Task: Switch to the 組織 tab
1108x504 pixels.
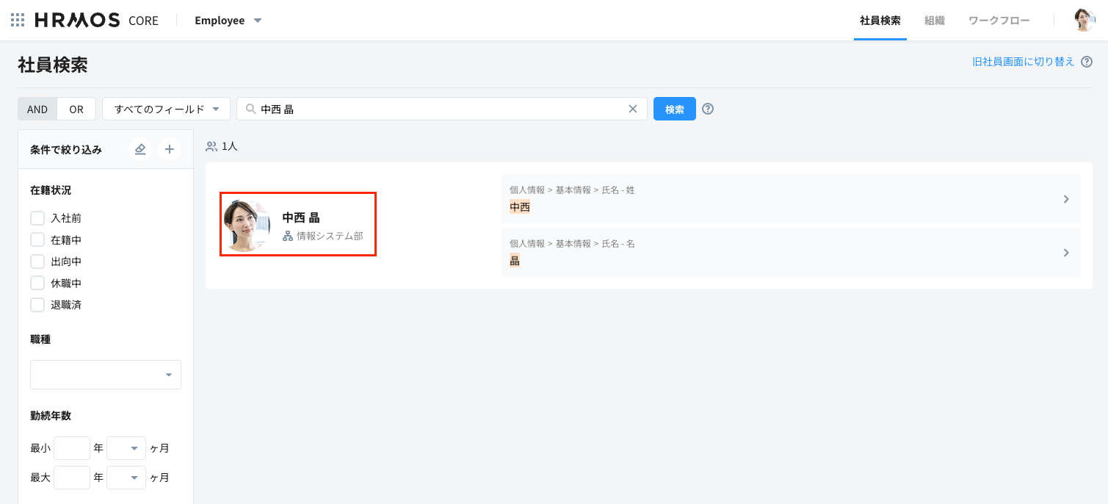Action: click(x=934, y=21)
